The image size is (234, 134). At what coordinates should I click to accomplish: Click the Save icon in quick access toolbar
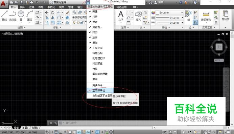(x=22, y=2)
